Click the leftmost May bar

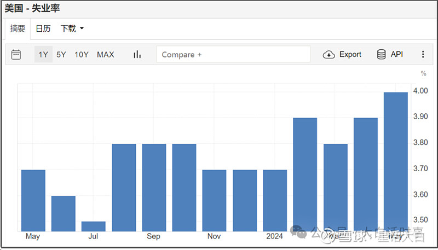point(33,200)
